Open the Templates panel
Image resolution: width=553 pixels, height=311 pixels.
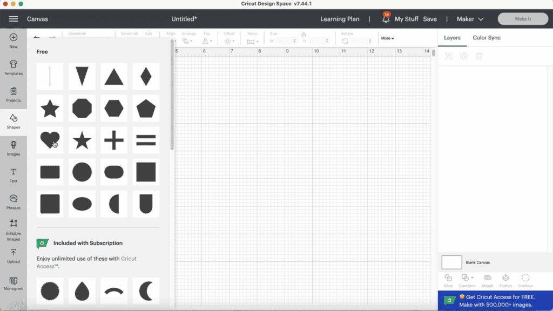14,67
